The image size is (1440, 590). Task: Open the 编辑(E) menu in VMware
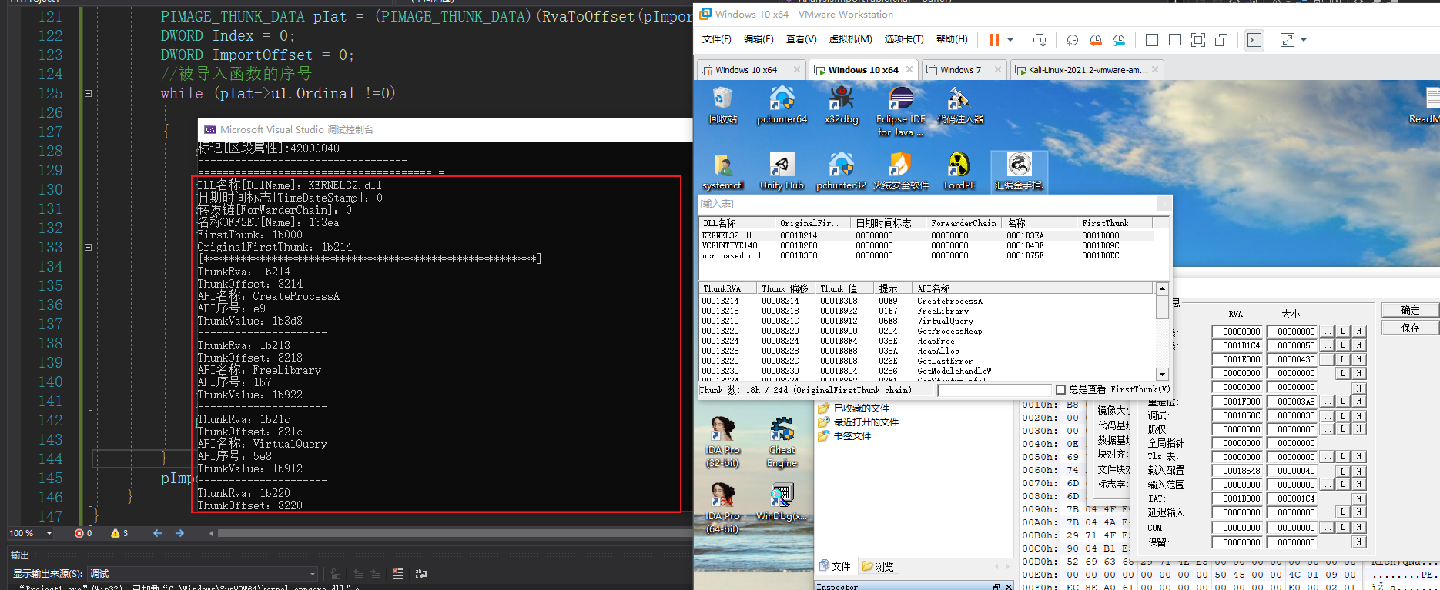[x=759, y=39]
